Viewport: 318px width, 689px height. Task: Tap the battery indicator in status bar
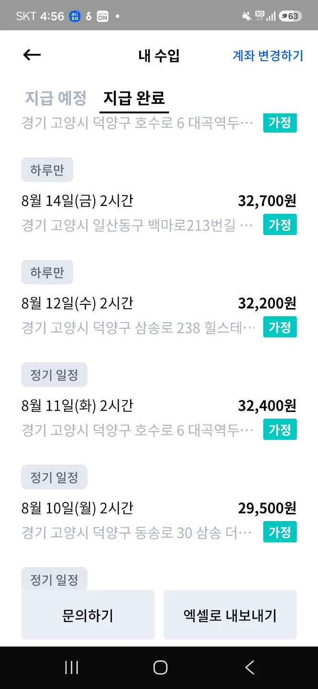click(290, 16)
